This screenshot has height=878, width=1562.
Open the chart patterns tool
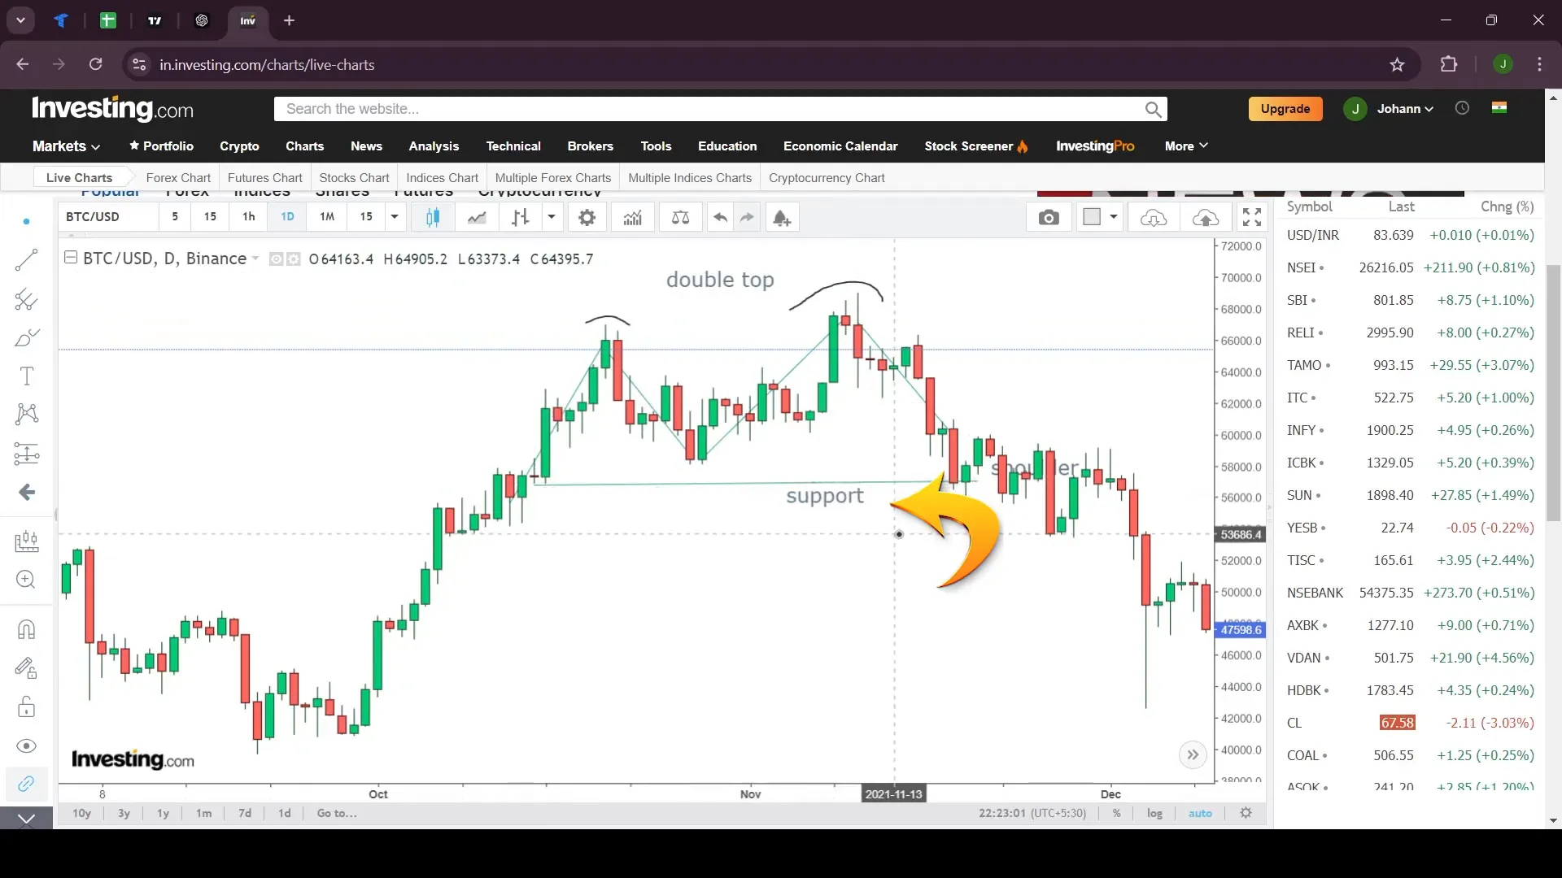[26, 414]
